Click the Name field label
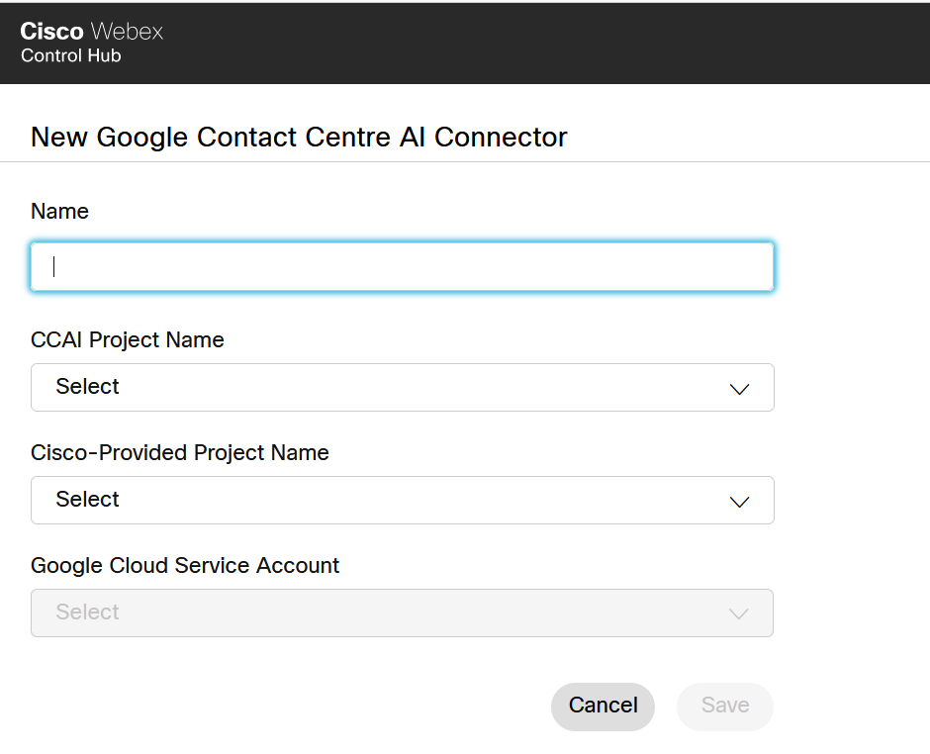Screen dimensions: 930x754 coord(60,211)
